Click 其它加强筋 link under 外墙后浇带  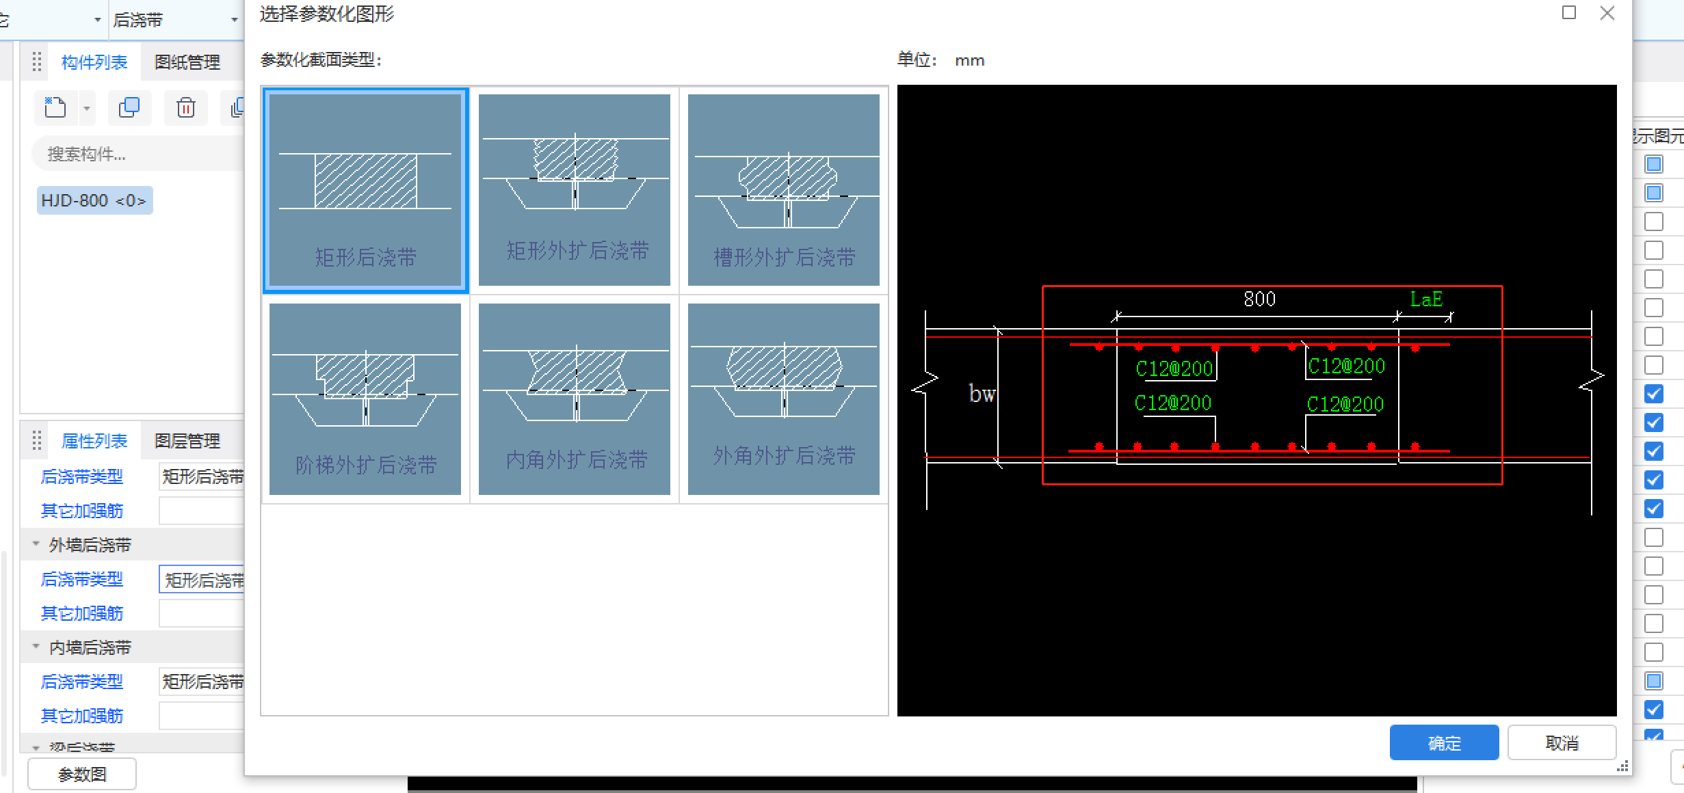click(82, 613)
